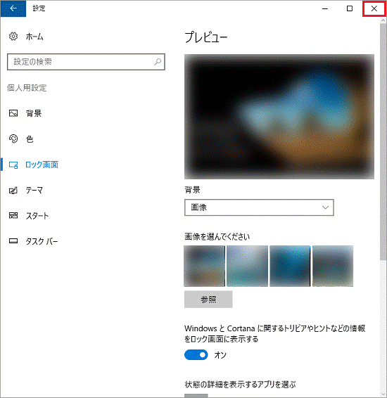Choose the second lock screen picture thumbnail
387x398 pixels.
point(248,266)
